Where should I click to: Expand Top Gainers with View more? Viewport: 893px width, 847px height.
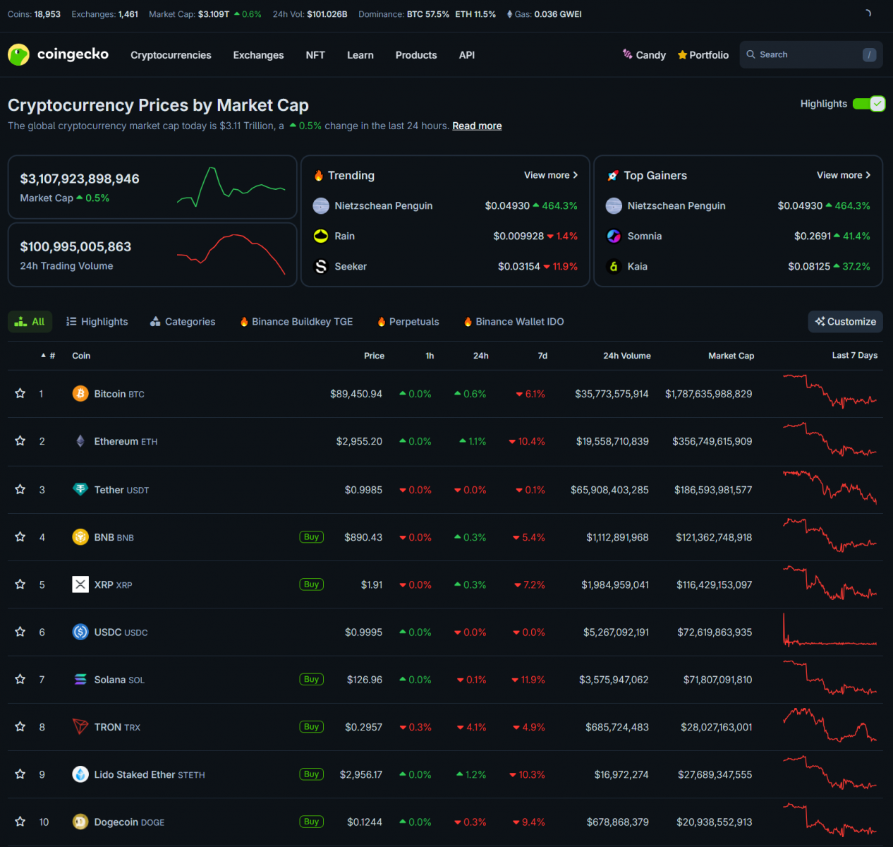tap(843, 175)
